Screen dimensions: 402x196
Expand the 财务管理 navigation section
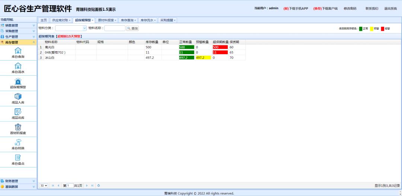tap(18, 181)
